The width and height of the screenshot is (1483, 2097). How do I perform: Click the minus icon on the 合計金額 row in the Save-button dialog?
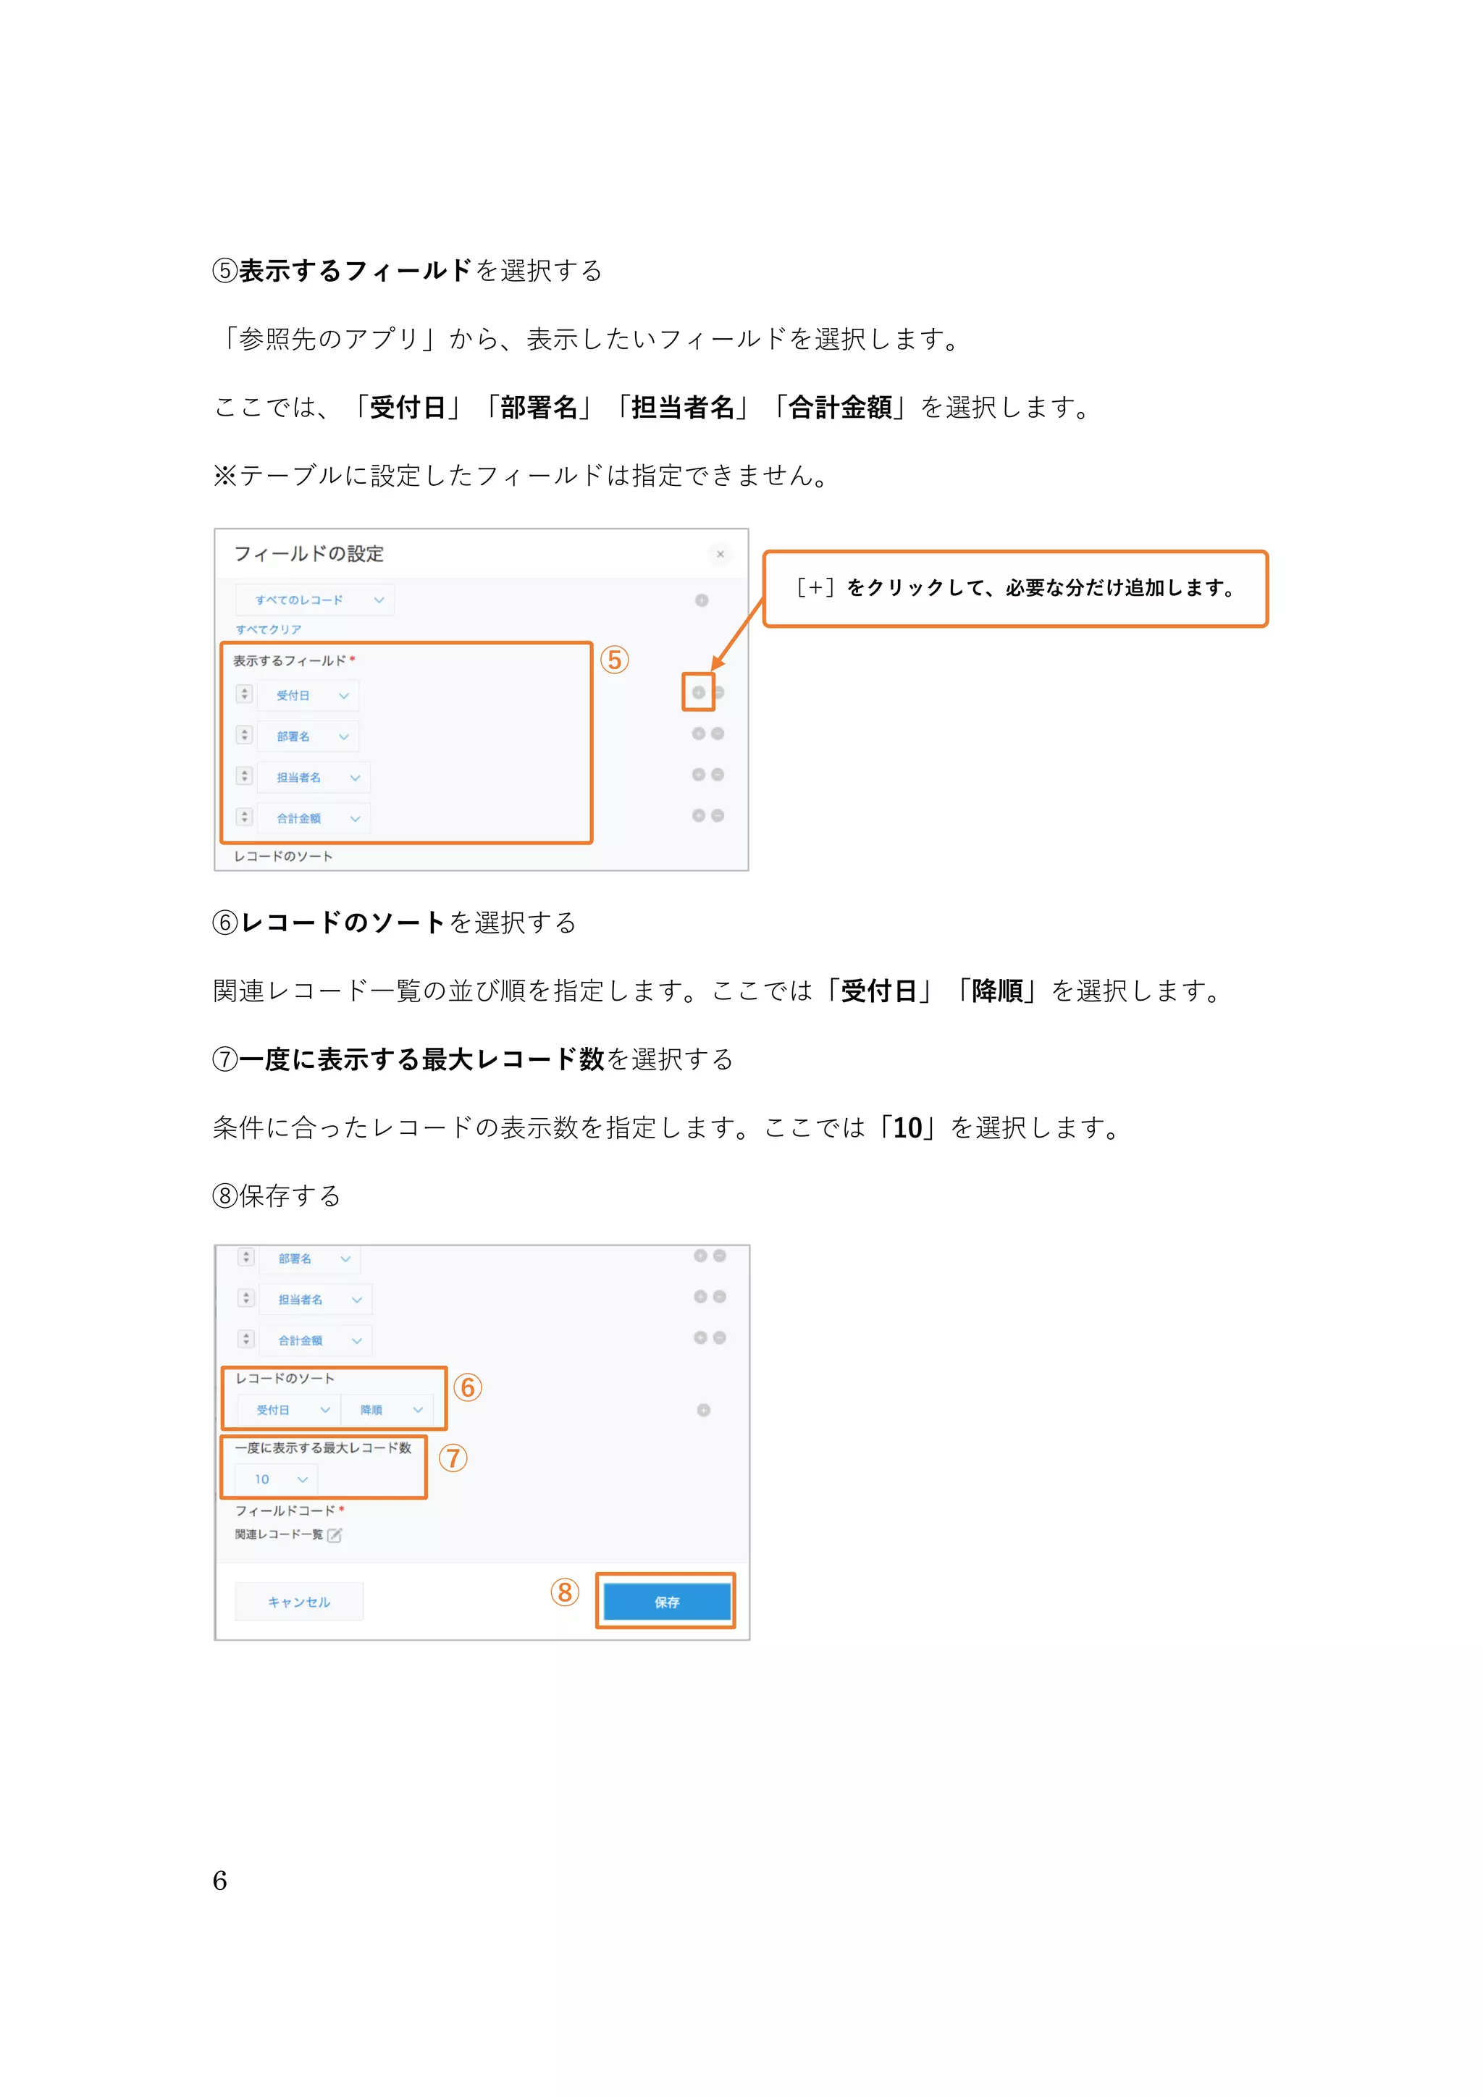[x=720, y=1338]
